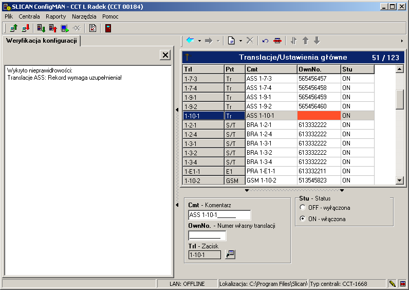
Task: Click the monitor with green arrow icon
Action: click(65, 28)
